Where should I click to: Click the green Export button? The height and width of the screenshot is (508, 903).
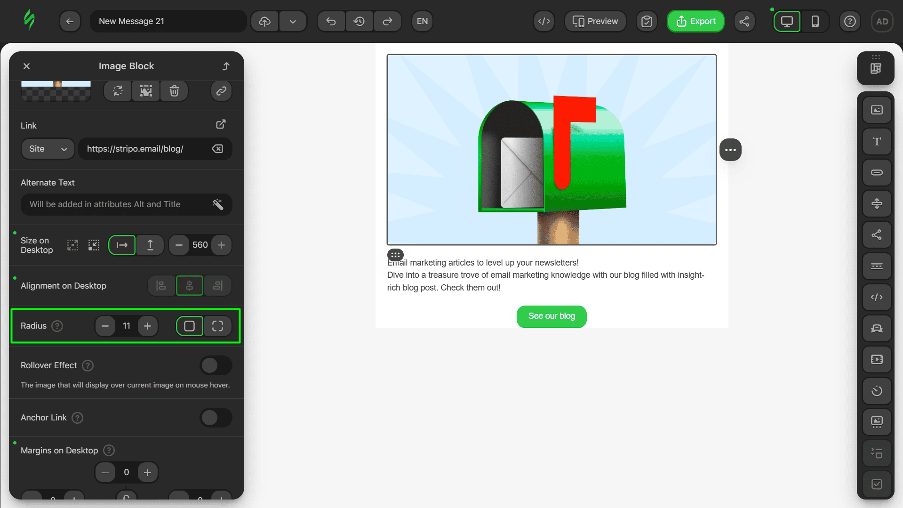[x=695, y=21]
